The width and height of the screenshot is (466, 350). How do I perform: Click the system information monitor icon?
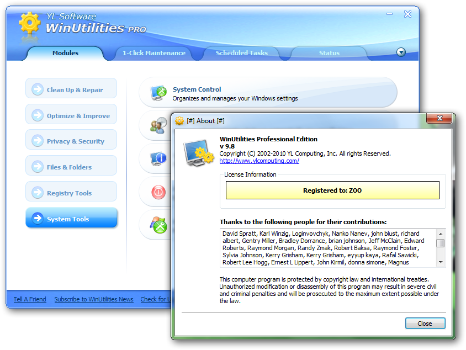(x=158, y=158)
